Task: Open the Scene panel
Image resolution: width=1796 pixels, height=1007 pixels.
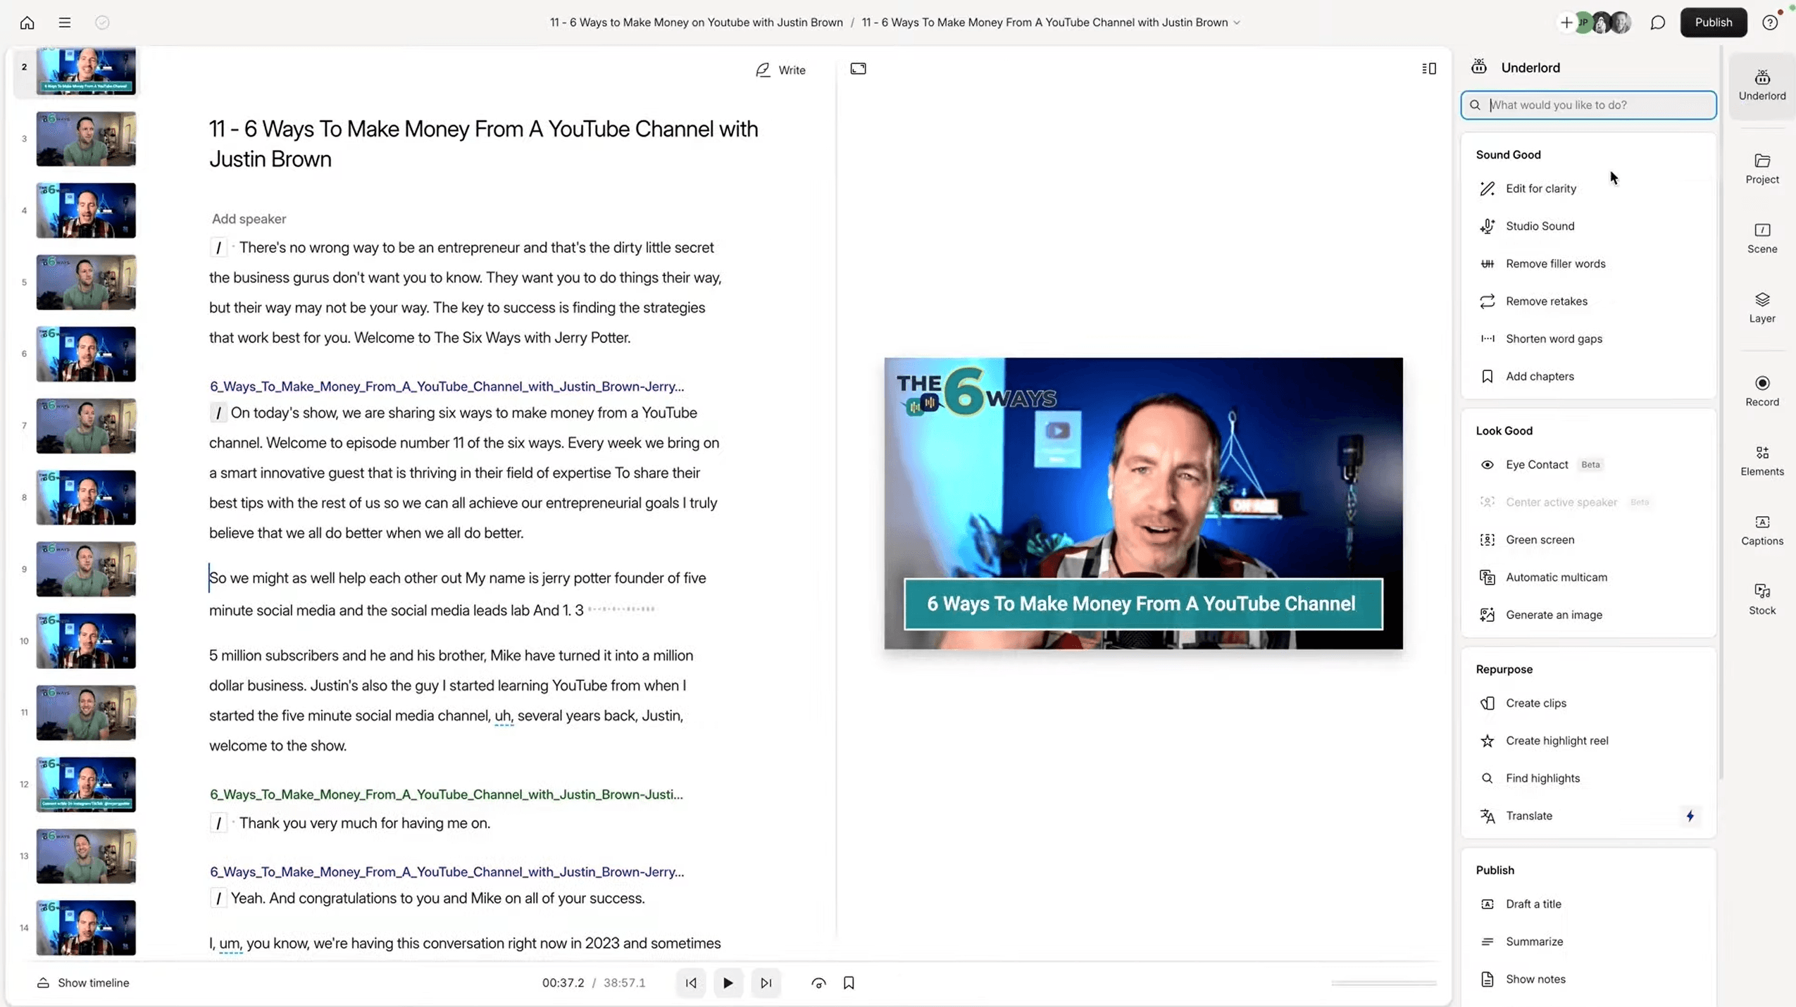Action: coord(1761,237)
